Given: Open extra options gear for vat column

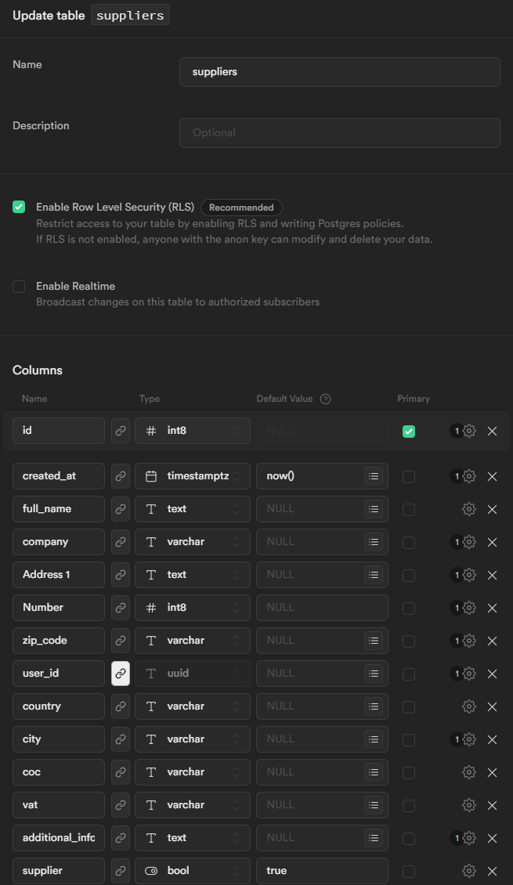Looking at the screenshot, I should point(469,805).
